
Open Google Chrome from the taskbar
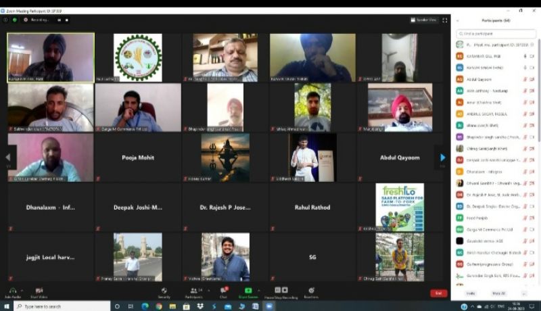click(x=159, y=306)
